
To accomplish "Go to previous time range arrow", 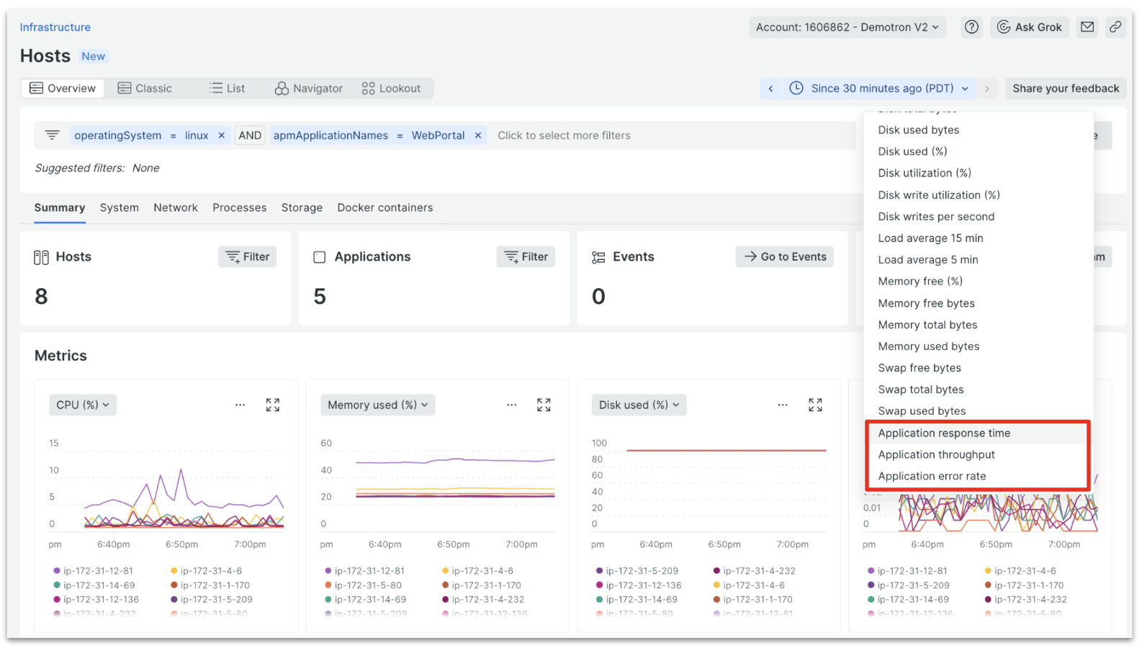I will [x=770, y=89].
